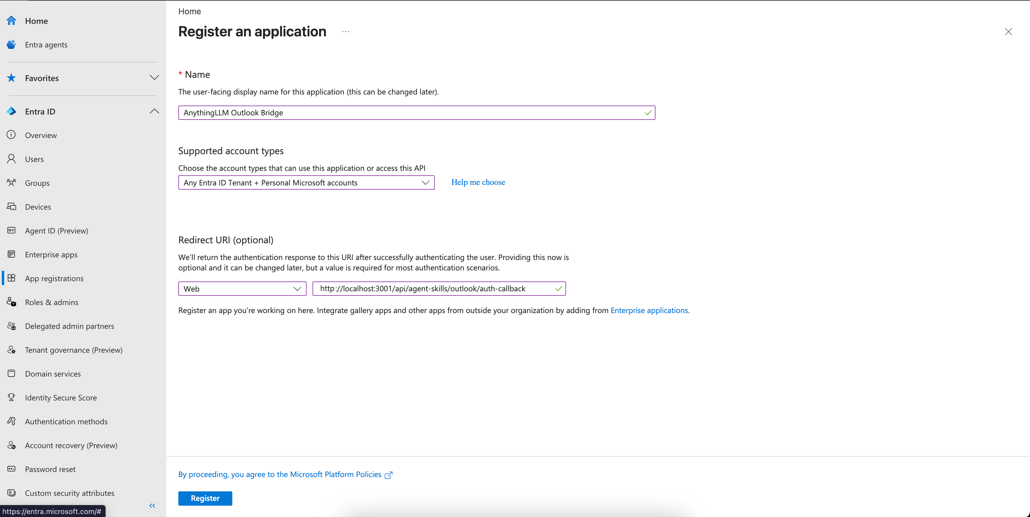Image resolution: width=1030 pixels, height=517 pixels.
Task: Collapse the sidebar with the double-chevron icon
Action: [152, 505]
